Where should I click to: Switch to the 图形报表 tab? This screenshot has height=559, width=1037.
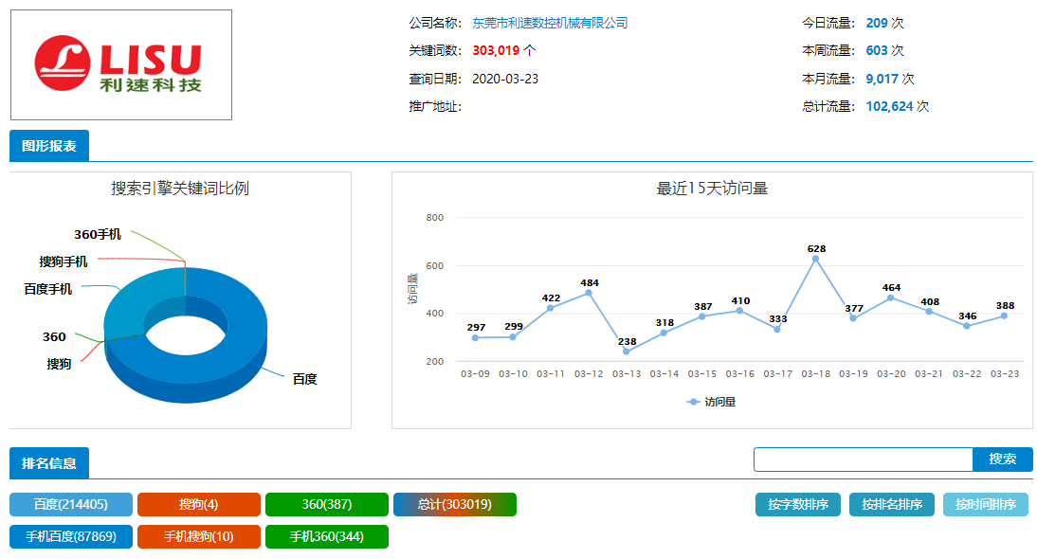coord(49,146)
